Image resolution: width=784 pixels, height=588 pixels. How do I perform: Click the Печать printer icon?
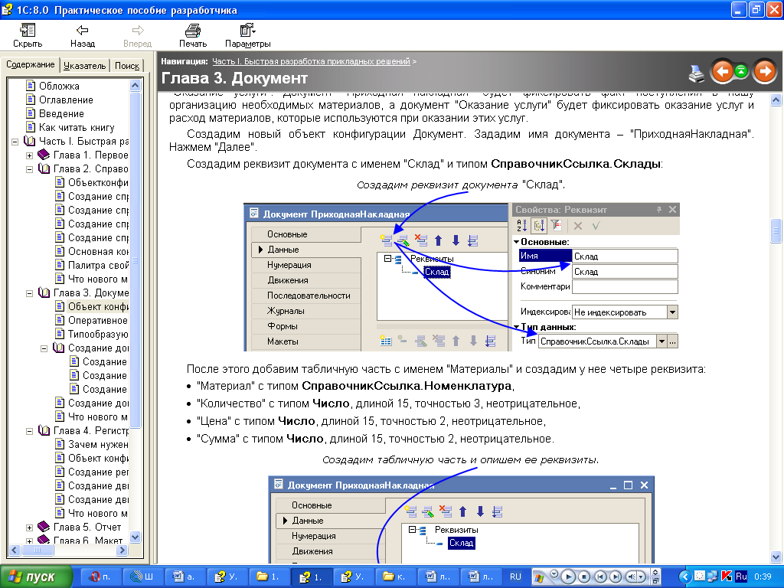tap(192, 35)
